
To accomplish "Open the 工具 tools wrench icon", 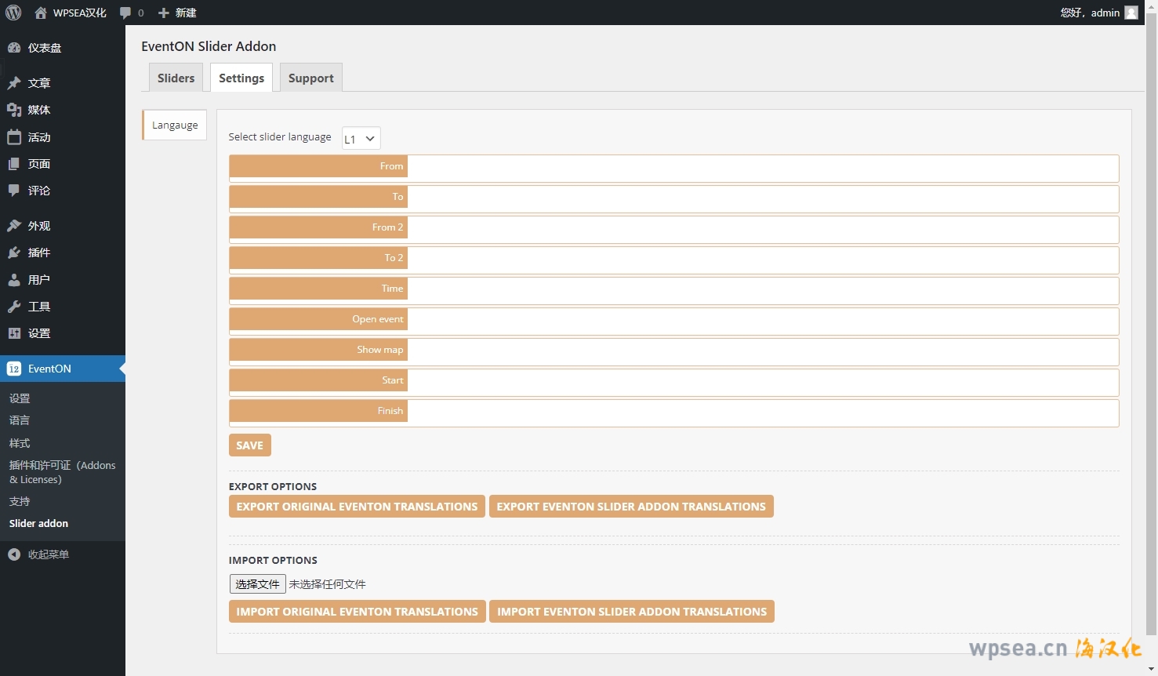I will coord(14,307).
